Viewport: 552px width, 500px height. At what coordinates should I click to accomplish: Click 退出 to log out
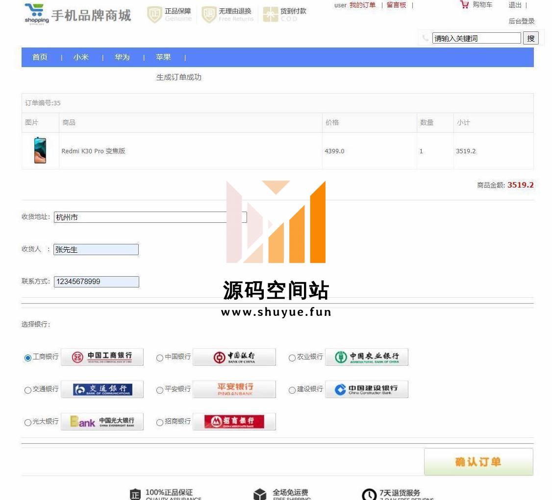coord(515,5)
